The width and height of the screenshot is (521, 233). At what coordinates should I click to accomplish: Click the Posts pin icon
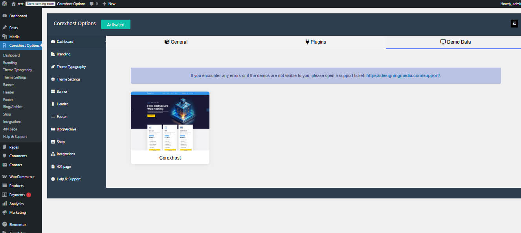tap(5, 28)
